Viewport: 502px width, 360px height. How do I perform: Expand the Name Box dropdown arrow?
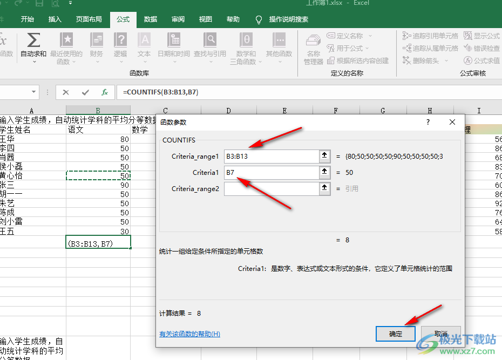[33, 92]
